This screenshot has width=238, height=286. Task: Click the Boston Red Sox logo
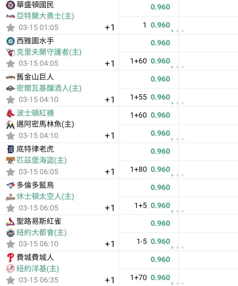click(10, 113)
